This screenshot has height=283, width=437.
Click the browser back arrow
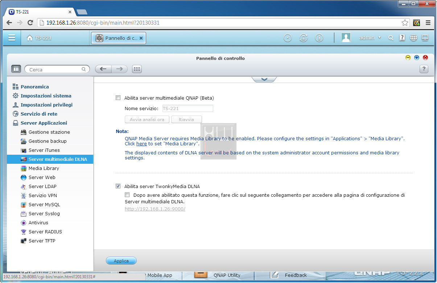point(9,22)
